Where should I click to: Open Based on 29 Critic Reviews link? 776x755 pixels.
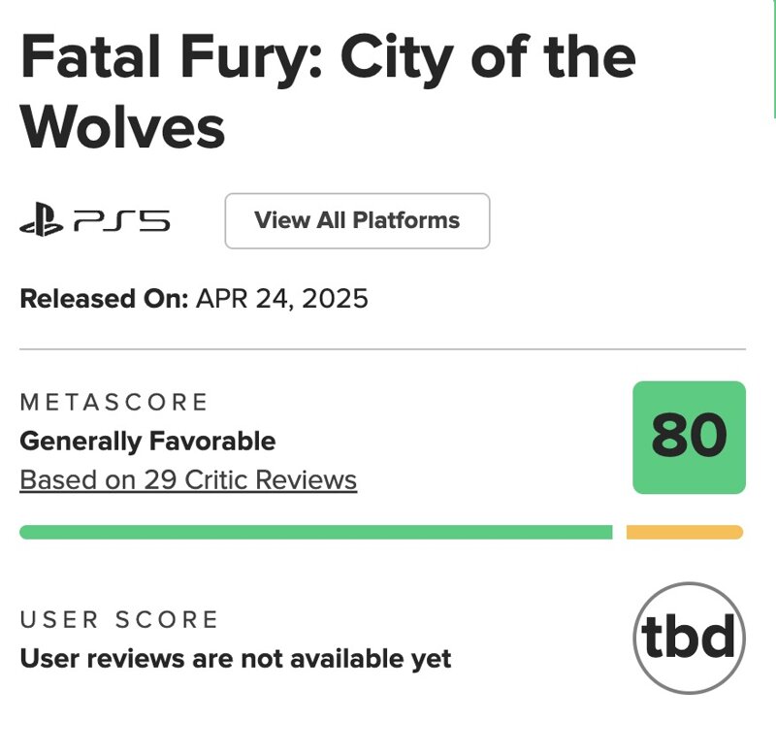188,479
